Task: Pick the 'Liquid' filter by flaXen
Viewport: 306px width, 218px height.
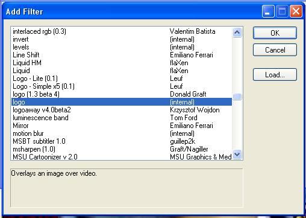Action: (122, 71)
